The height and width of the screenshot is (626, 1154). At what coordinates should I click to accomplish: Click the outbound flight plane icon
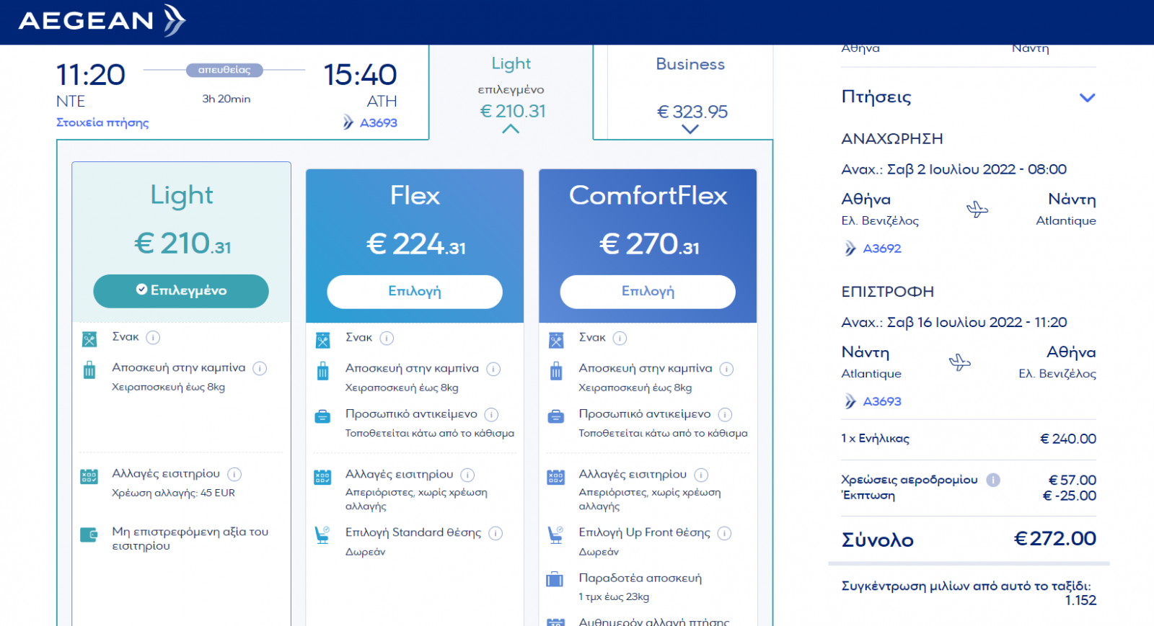click(x=977, y=210)
